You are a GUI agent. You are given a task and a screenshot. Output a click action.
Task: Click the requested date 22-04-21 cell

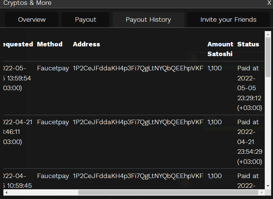coord(18,132)
